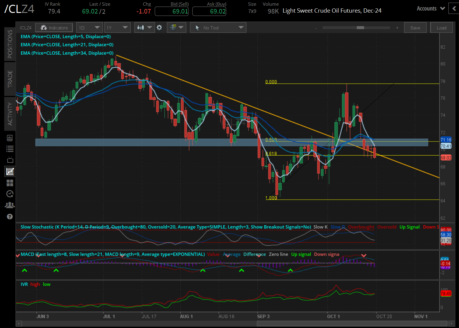459x328 pixels.
Task: Open the community sharing icon
Action: [x=10, y=205]
